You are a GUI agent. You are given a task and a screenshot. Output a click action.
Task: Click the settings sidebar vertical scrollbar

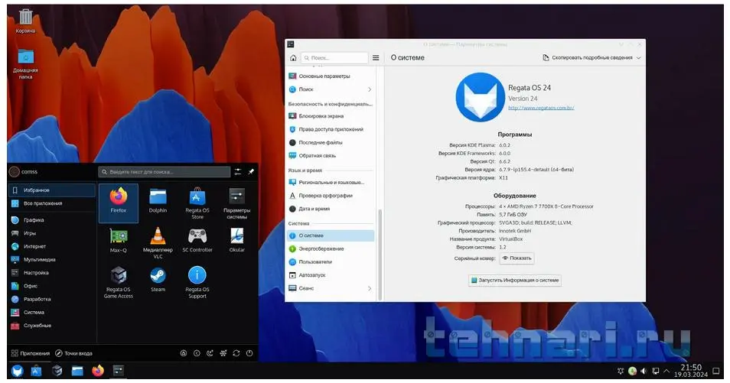click(380, 254)
